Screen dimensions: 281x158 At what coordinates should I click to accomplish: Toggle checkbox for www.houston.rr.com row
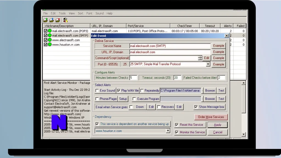[x=46, y=44]
